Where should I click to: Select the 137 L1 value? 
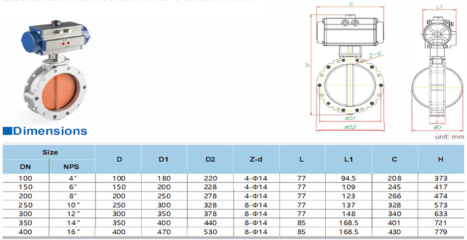tap(348, 205)
